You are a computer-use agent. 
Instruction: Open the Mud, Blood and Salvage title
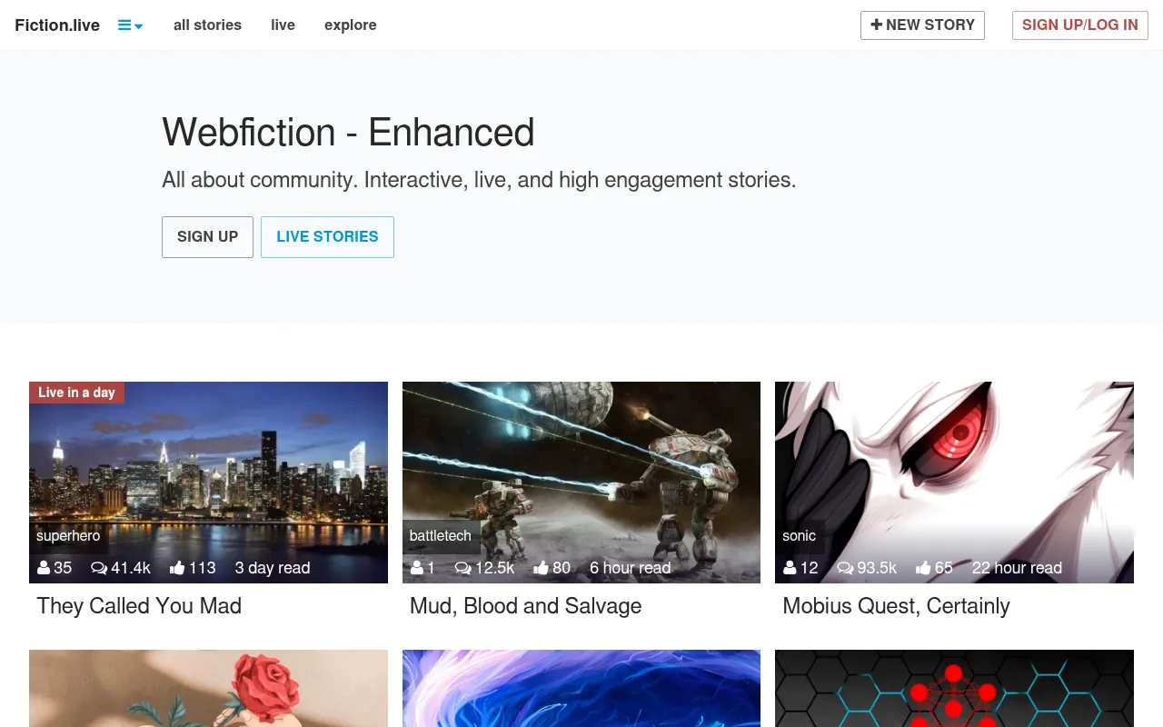coord(526,606)
